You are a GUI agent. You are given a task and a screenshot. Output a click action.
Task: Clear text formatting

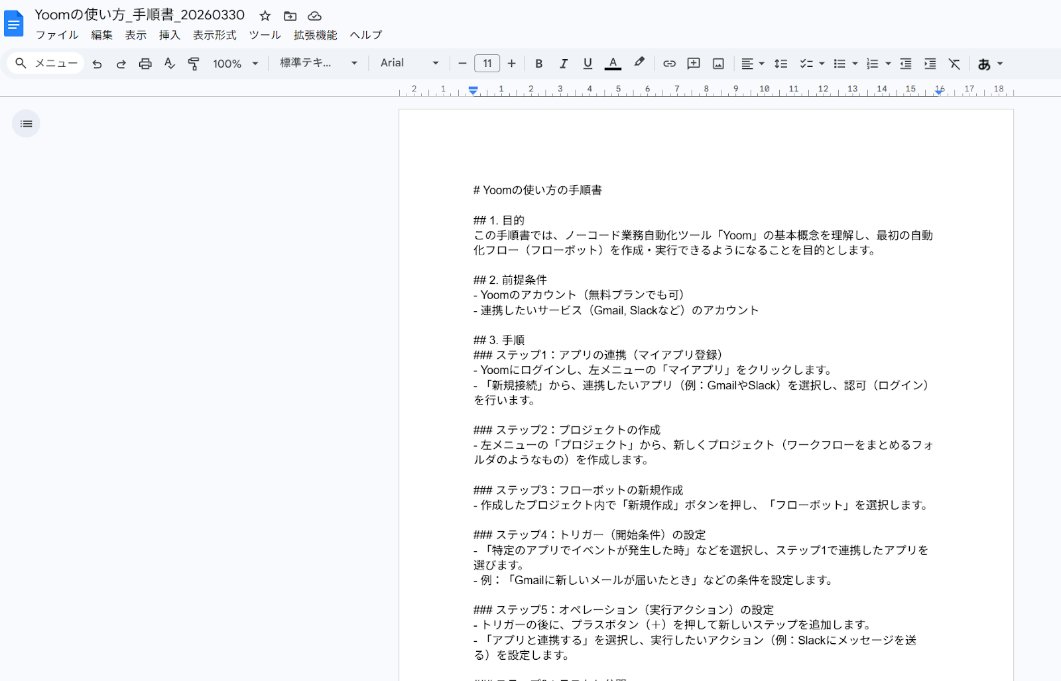point(954,64)
